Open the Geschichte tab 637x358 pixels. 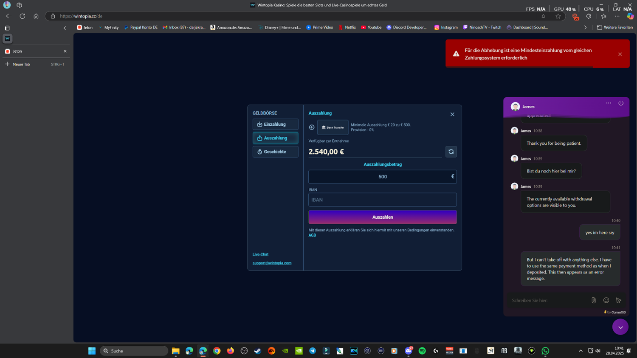(275, 152)
